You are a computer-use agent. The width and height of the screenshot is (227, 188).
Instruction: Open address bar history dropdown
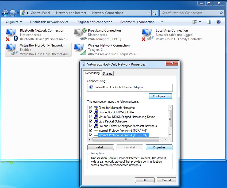(149, 13)
